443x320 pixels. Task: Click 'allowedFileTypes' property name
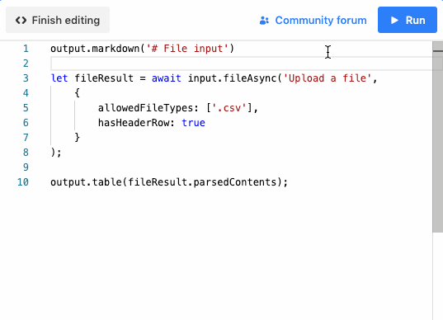point(146,108)
